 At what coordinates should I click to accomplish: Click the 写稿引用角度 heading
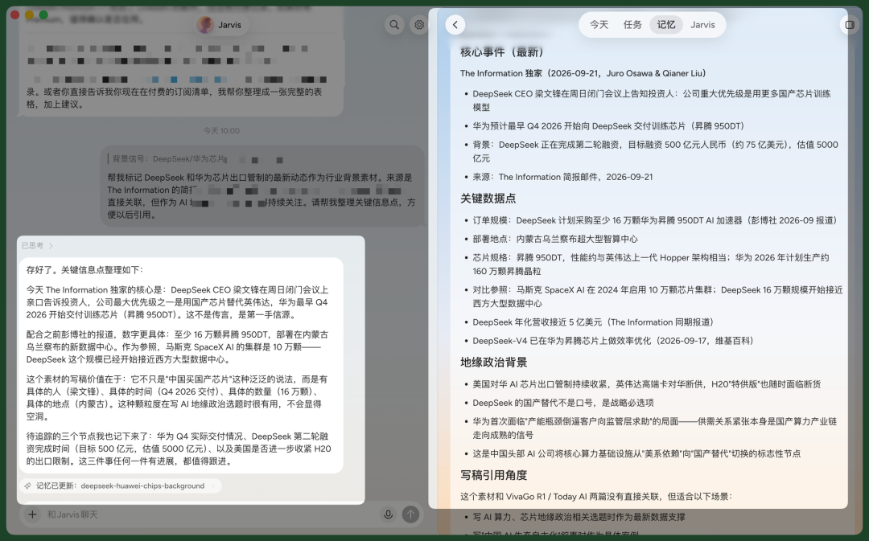494,475
